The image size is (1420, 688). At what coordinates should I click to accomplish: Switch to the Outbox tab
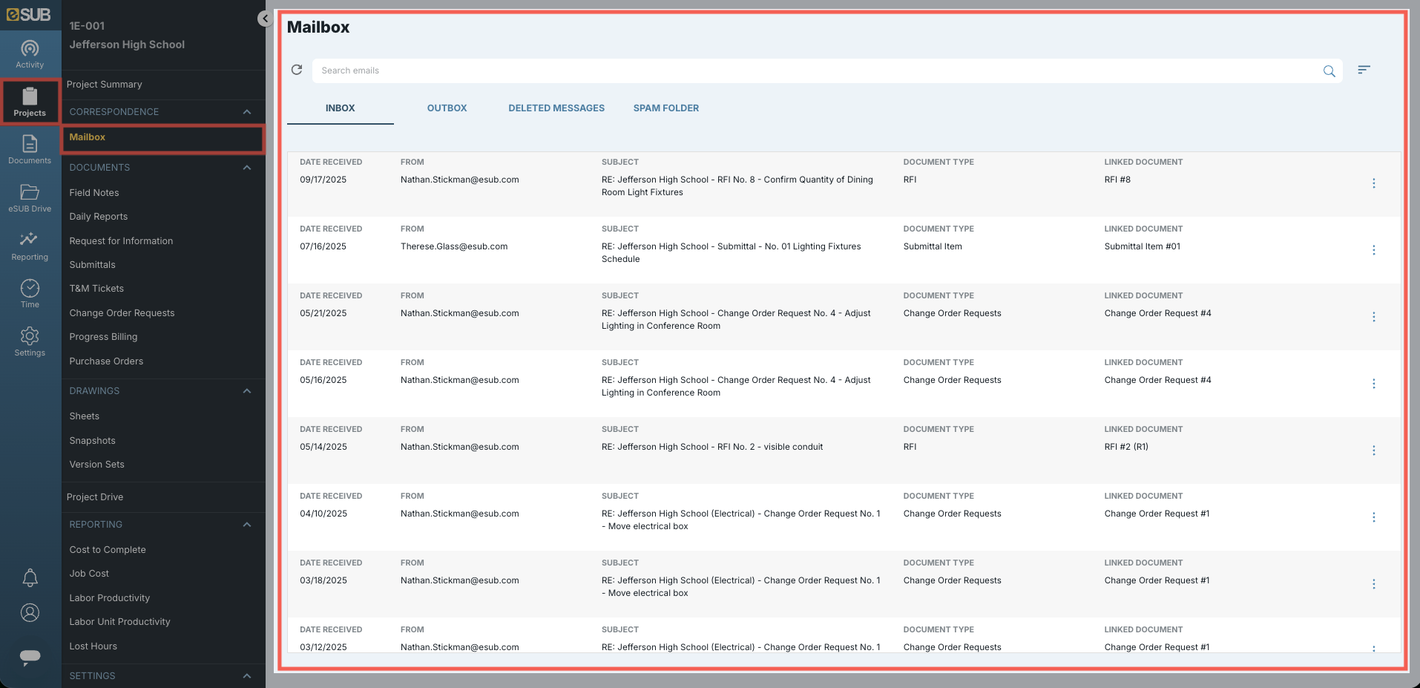tap(447, 108)
